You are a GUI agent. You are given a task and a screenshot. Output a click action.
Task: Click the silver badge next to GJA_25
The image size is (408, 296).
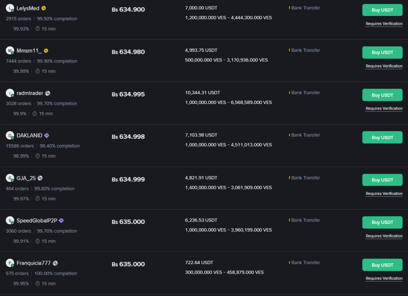click(40, 178)
